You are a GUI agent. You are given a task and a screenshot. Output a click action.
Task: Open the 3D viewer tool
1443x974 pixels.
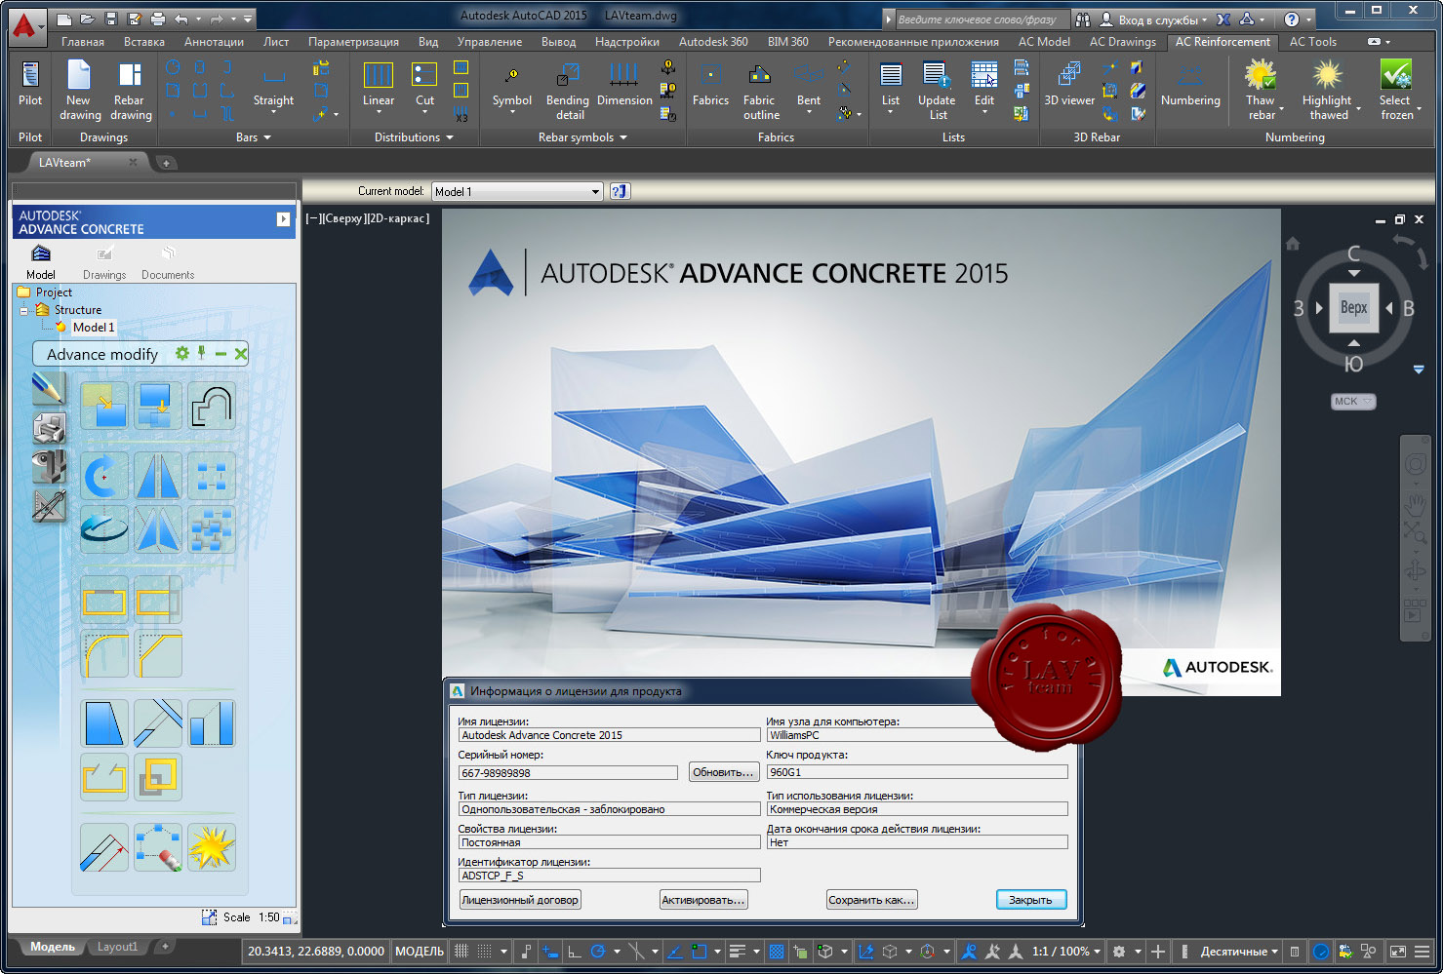(1069, 84)
